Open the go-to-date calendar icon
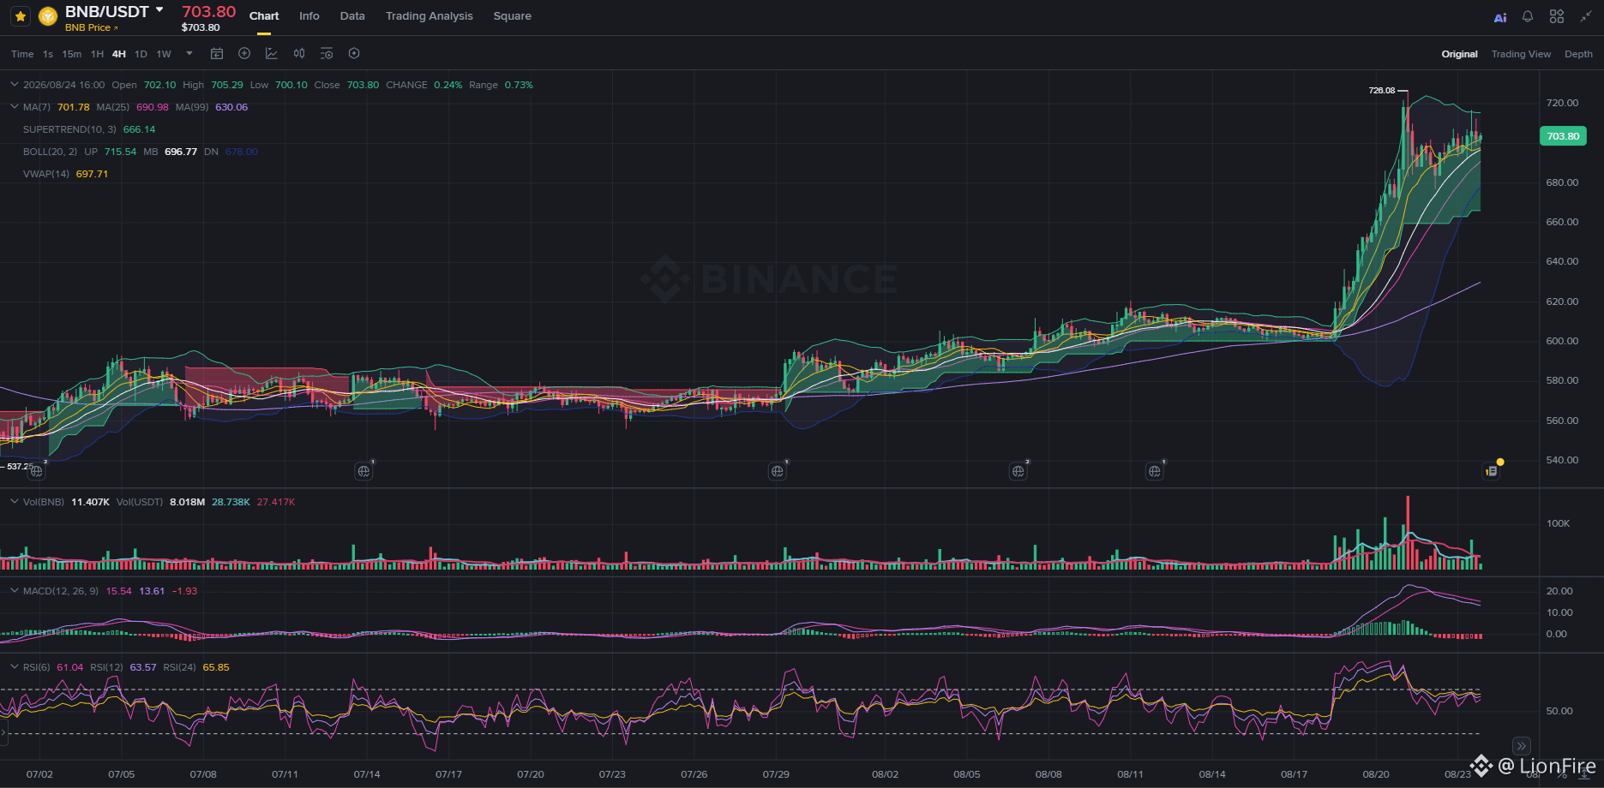1604x788 pixels. 217,53
